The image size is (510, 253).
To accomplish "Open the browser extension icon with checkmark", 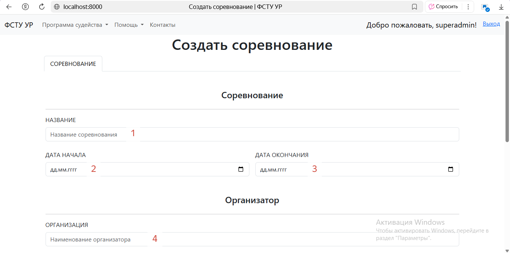I will coord(485,7).
